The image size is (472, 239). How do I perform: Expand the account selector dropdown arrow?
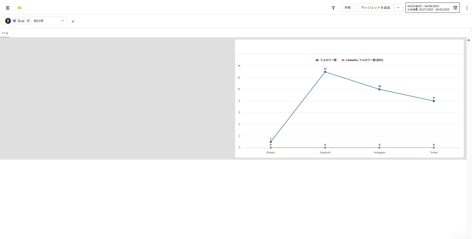click(63, 21)
